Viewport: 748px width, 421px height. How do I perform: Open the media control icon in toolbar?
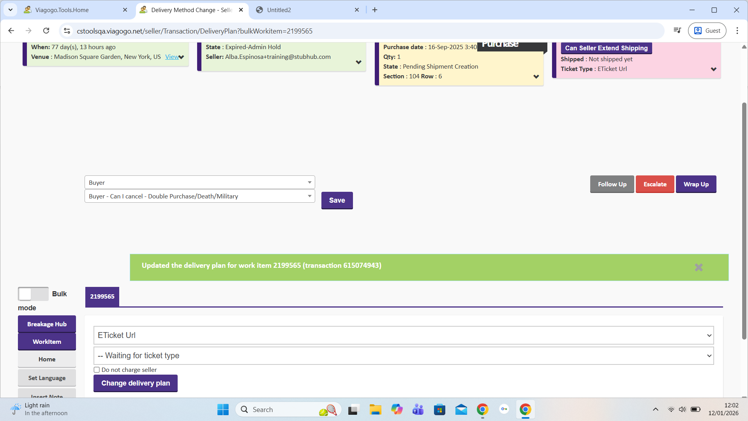click(677, 31)
